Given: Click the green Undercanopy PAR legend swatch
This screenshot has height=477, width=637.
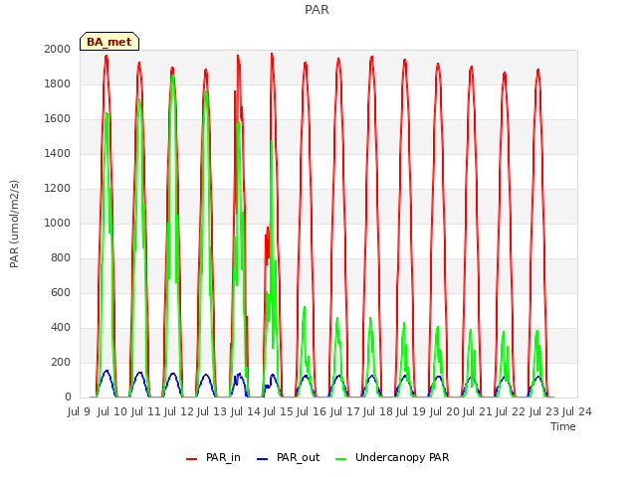Looking at the screenshot, I should [x=340, y=459].
